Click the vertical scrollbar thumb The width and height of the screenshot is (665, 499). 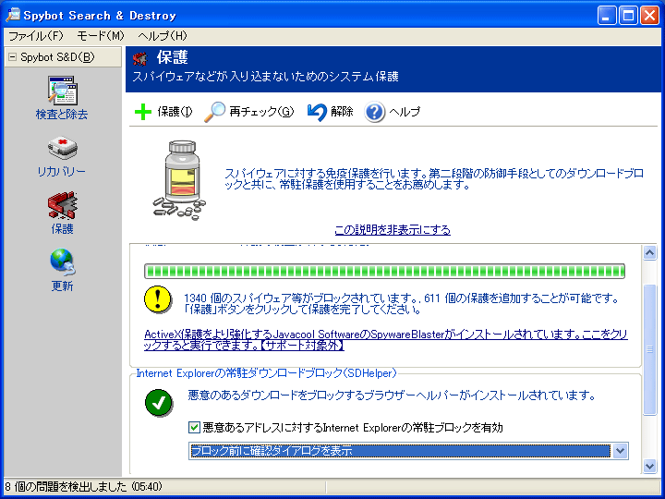click(x=649, y=349)
